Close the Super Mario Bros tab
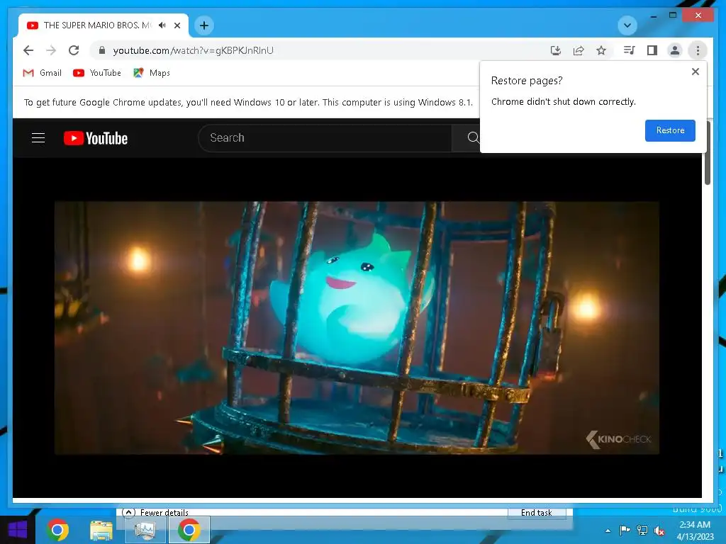The width and height of the screenshot is (726, 544). pos(177,25)
